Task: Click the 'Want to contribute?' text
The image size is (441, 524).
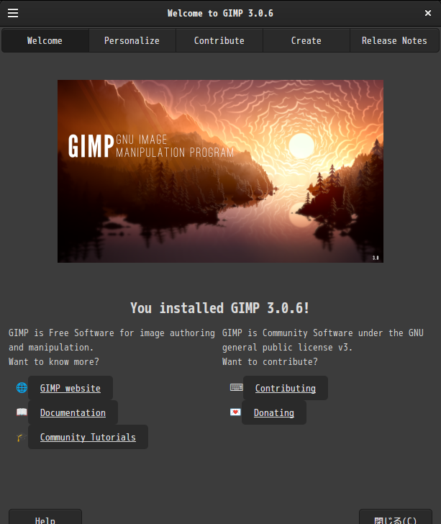Action: [x=270, y=362]
